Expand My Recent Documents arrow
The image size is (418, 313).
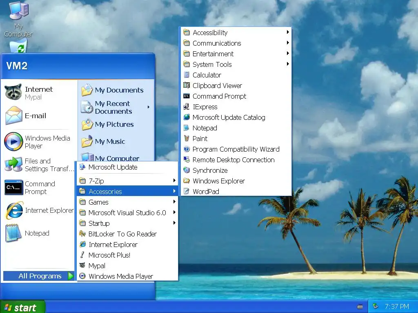[x=149, y=107]
